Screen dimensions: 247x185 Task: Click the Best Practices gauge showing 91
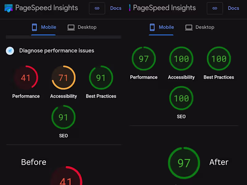pyautogui.click(x=101, y=78)
